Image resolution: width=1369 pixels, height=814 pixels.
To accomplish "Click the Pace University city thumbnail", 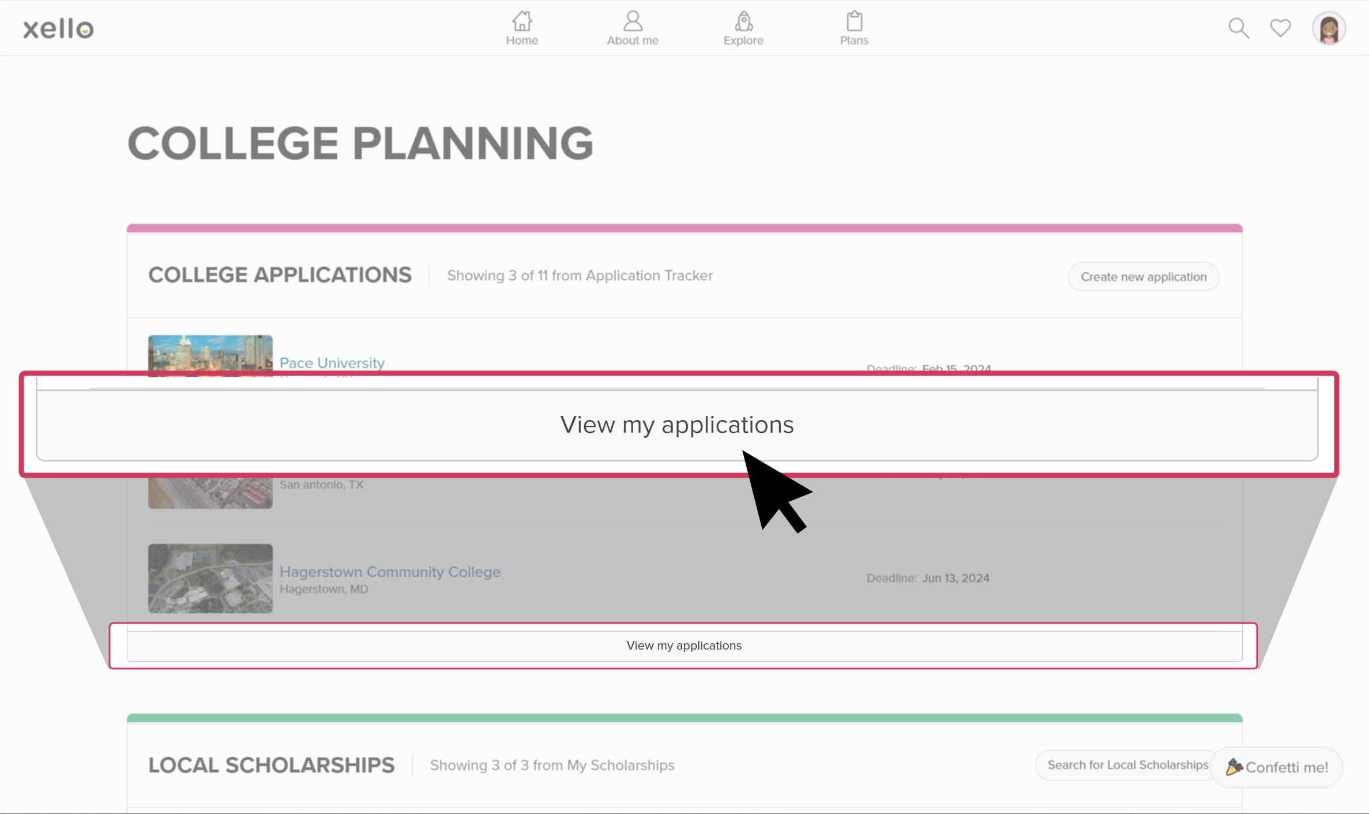I will pos(210,354).
